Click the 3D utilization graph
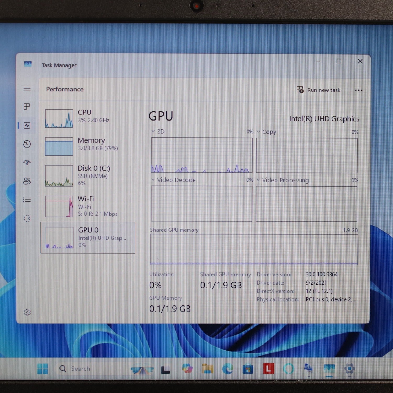 [202, 155]
